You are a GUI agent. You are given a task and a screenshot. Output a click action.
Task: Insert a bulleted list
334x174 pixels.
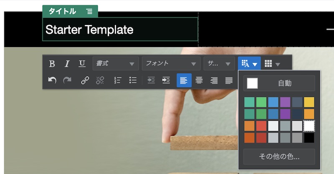133,80
